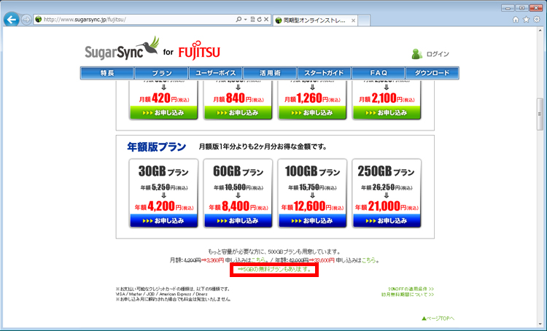
Task: Apply for annual 30GB plan 4,200円
Action: pyautogui.click(x=163, y=221)
